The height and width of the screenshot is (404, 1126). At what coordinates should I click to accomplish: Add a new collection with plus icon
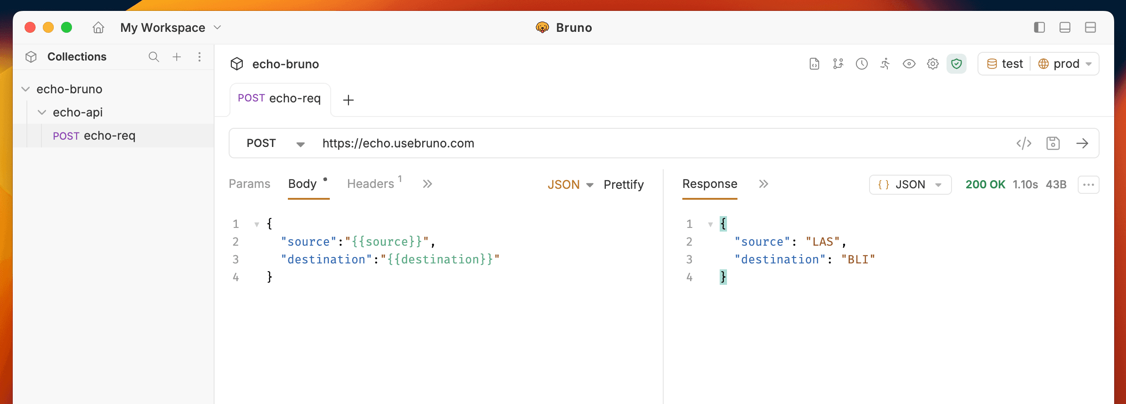click(x=177, y=57)
